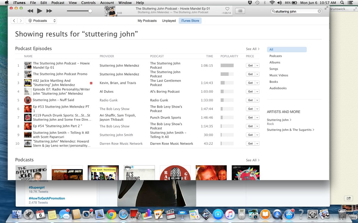
Task: Open Stuttering John & The Sugartits artist
Action: click(291, 130)
